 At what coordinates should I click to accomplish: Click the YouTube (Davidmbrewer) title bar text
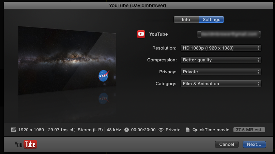point(138,5)
